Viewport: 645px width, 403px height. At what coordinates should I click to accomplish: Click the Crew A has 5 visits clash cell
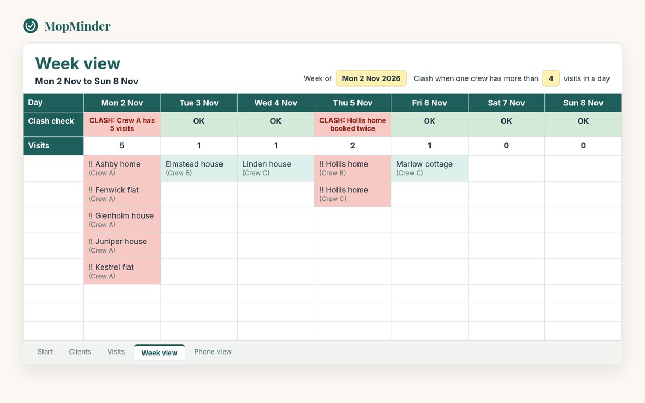point(122,125)
